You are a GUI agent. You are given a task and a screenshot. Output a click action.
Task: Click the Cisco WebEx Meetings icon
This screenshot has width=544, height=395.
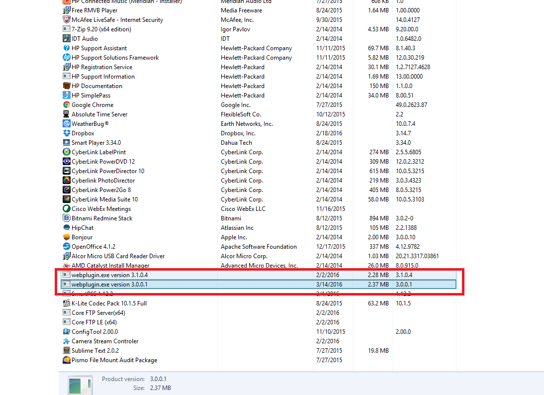[66, 208]
